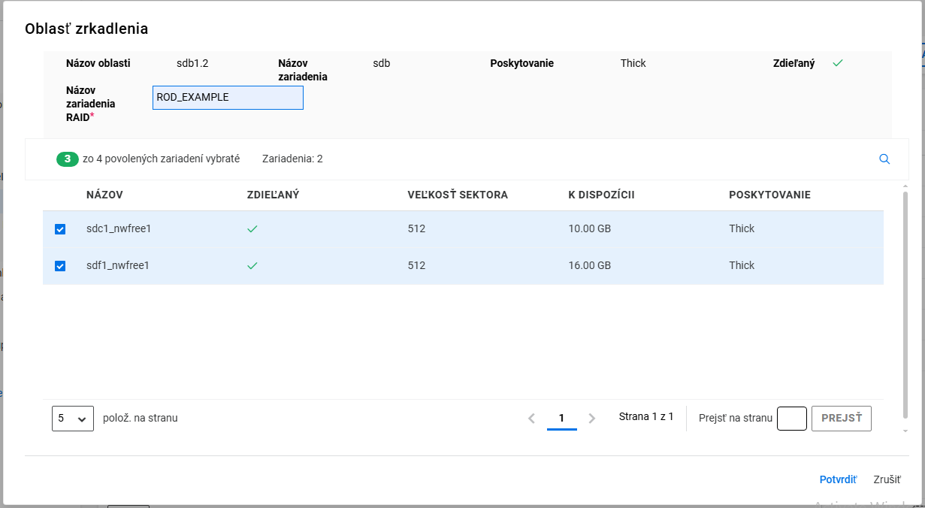The width and height of the screenshot is (925, 508).
Task: Sort by VEĽKOSŤ SEKTORA column header
Action: pos(458,195)
